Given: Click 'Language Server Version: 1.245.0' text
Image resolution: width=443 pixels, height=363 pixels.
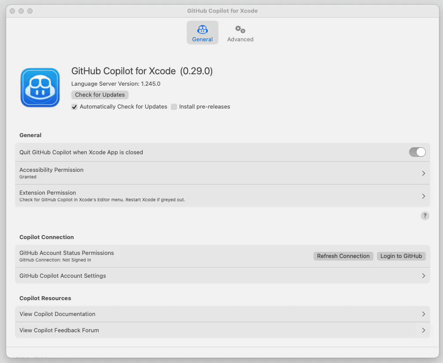Looking at the screenshot, I should (x=116, y=84).
